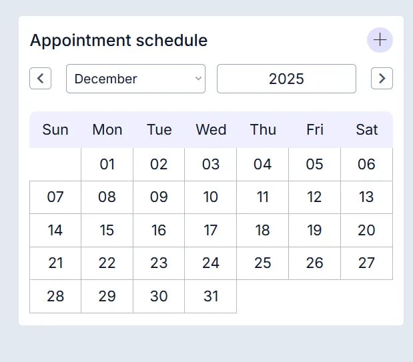The height and width of the screenshot is (362, 413).
Task: Go to previous month with left chevron
Action: pos(40,78)
